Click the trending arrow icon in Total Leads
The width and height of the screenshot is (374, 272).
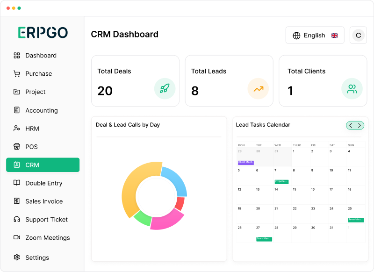[x=259, y=89]
